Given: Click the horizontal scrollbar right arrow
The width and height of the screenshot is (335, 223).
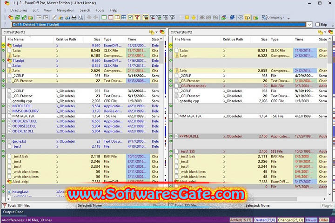Looking at the screenshot, I should point(325,199).
